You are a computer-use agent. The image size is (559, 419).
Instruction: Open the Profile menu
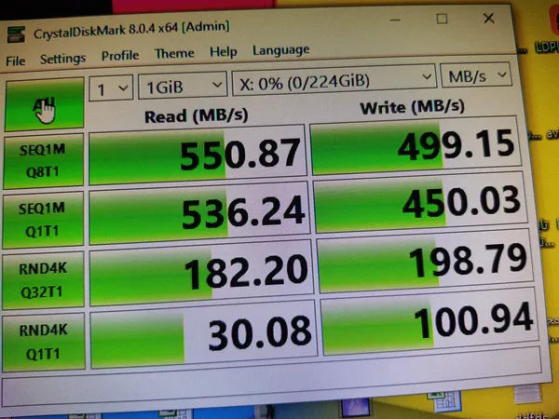120,56
